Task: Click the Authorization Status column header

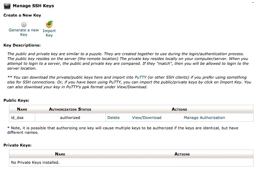Action: click(x=70, y=109)
